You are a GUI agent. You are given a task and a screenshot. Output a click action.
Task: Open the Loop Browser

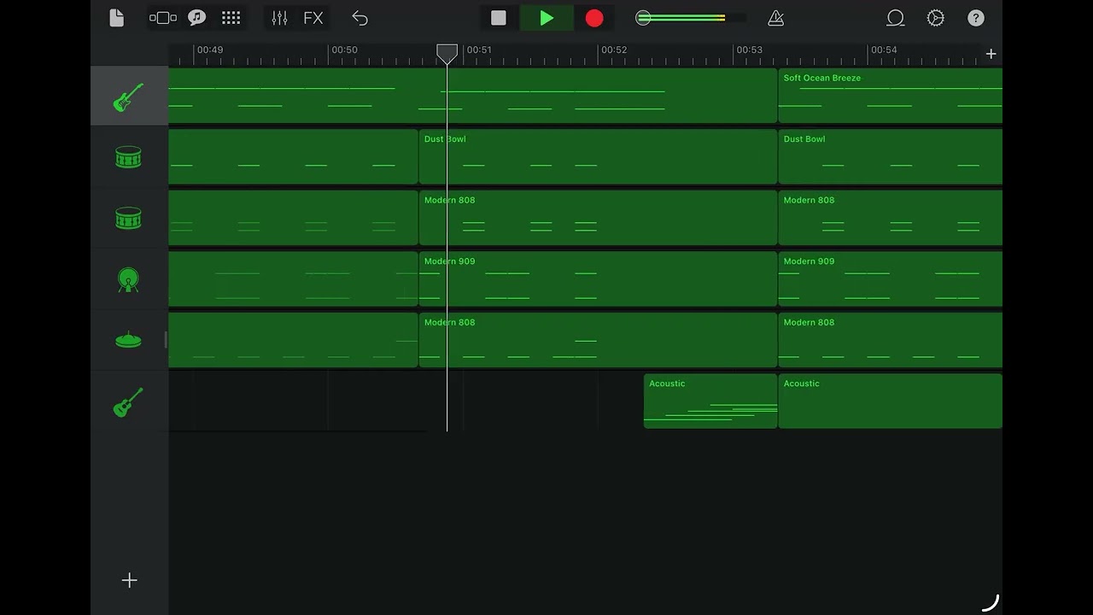point(895,18)
